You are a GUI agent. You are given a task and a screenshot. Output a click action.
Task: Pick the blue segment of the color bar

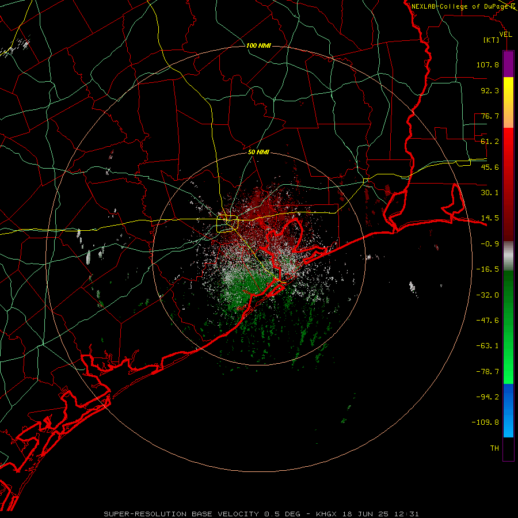(508, 410)
